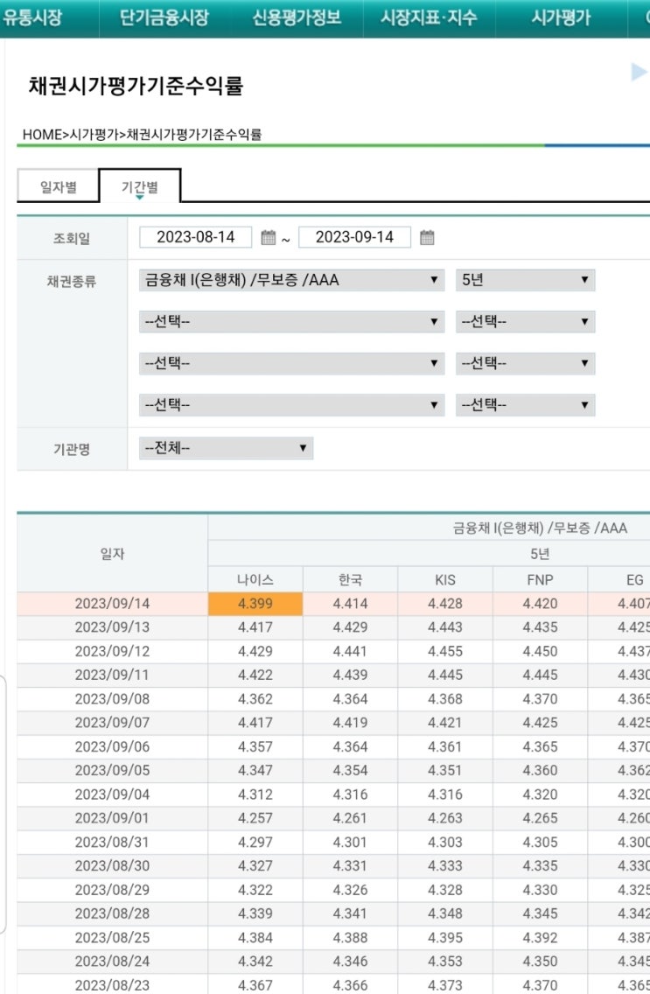Screen dimensions: 650x994
Task: Click the date 2023/09/14 row
Action: point(112,604)
